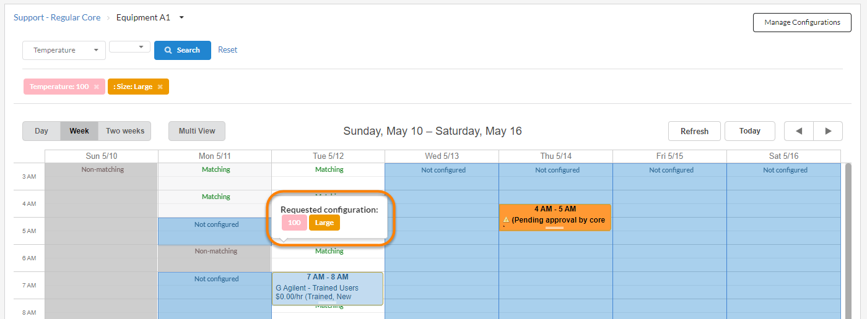Click the Search button

pos(182,50)
